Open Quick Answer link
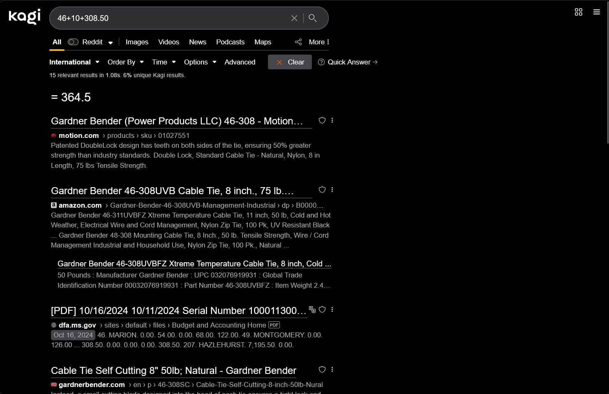The width and height of the screenshot is (609, 394). coord(348,62)
